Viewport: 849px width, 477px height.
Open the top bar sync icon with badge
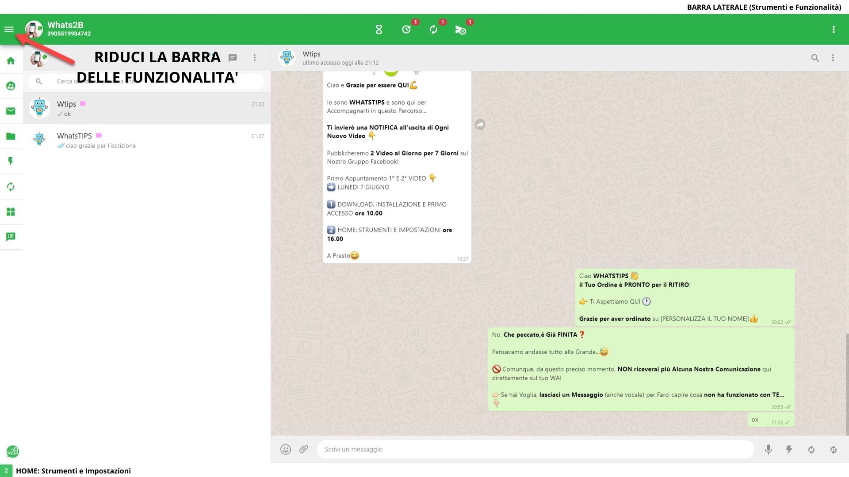pyautogui.click(x=433, y=30)
